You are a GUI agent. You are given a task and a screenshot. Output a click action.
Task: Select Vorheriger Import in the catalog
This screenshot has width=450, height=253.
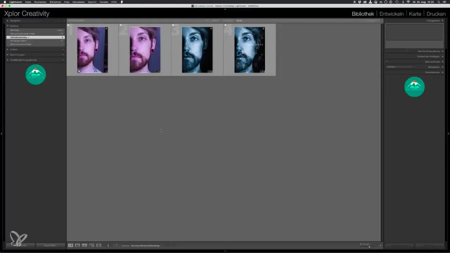[x=35, y=41]
